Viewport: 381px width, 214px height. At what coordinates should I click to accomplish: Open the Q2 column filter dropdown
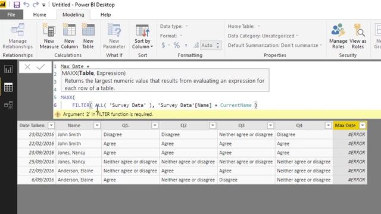click(213, 125)
